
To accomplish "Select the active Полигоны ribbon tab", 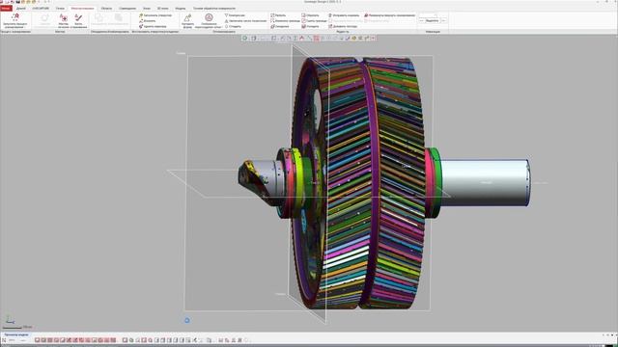I will click(x=82, y=8).
